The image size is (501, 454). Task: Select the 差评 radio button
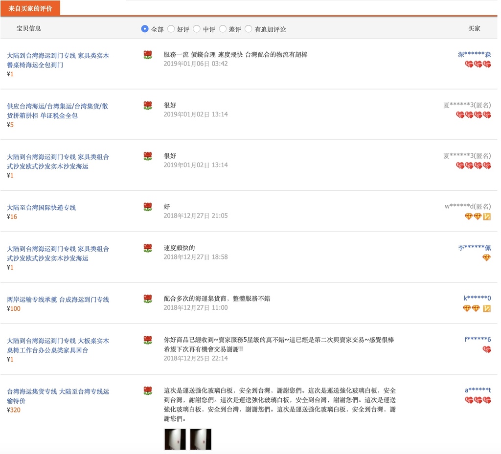223,29
